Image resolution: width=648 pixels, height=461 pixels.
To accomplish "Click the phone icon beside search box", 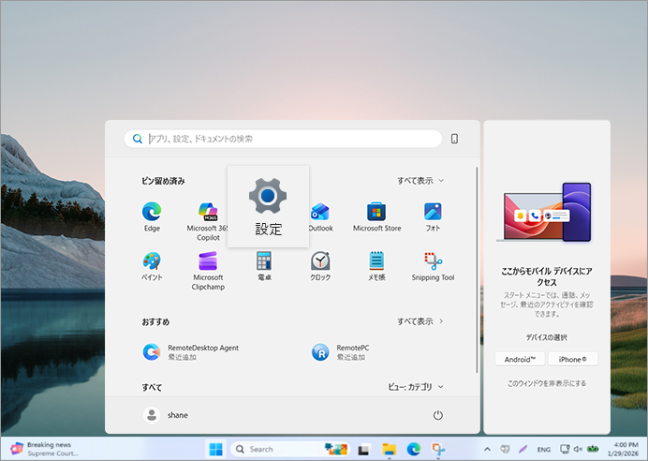I will 454,139.
